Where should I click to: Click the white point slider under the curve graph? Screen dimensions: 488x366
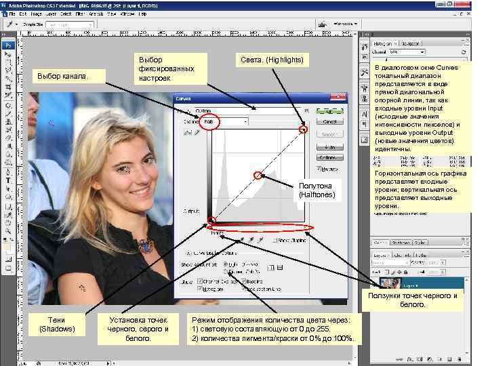click(304, 228)
